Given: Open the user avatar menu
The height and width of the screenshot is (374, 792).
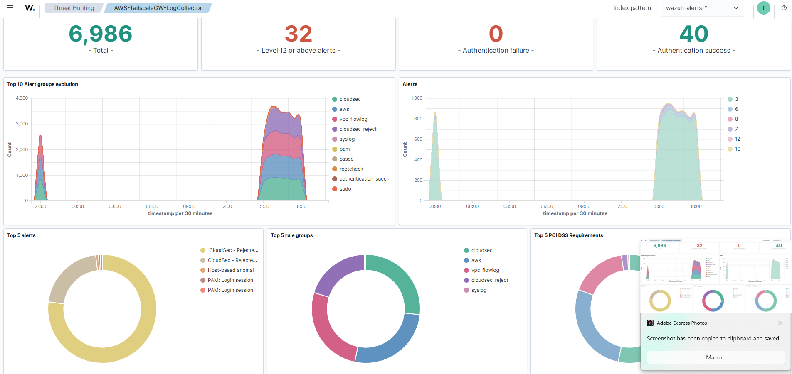Looking at the screenshot, I should 763,8.
